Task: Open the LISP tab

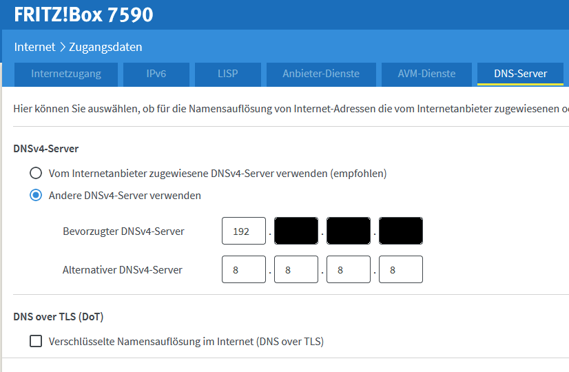Action: pyautogui.click(x=228, y=74)
